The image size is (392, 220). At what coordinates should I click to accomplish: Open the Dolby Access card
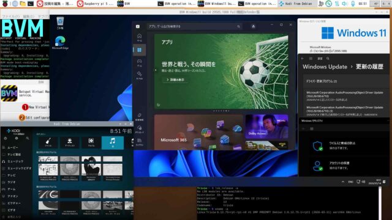tap(267, 127)
